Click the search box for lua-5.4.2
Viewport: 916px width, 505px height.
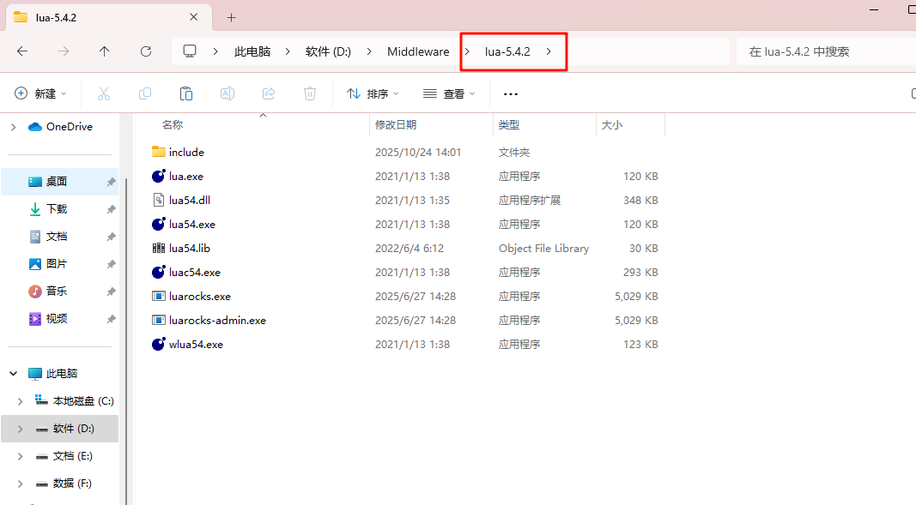point(824,51)
